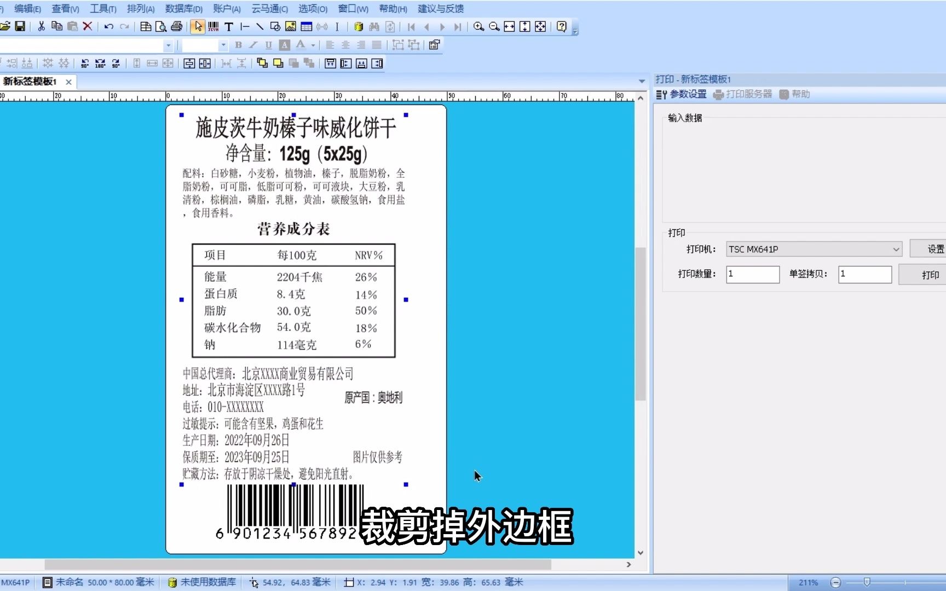Open 参数设置 in print panel

(682, 94)
